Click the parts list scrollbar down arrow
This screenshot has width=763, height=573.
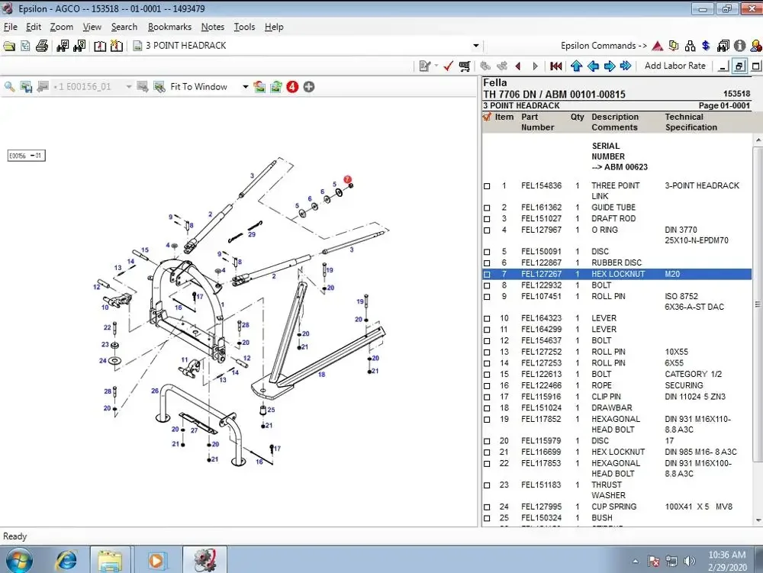[757, 520]
